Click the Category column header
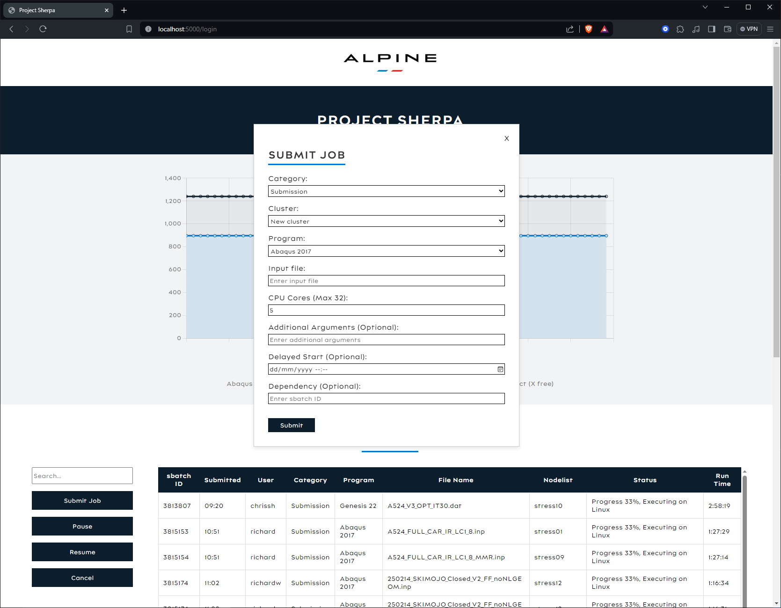The width and height of the screenshot is (781, 608). [x=310, y=480]
